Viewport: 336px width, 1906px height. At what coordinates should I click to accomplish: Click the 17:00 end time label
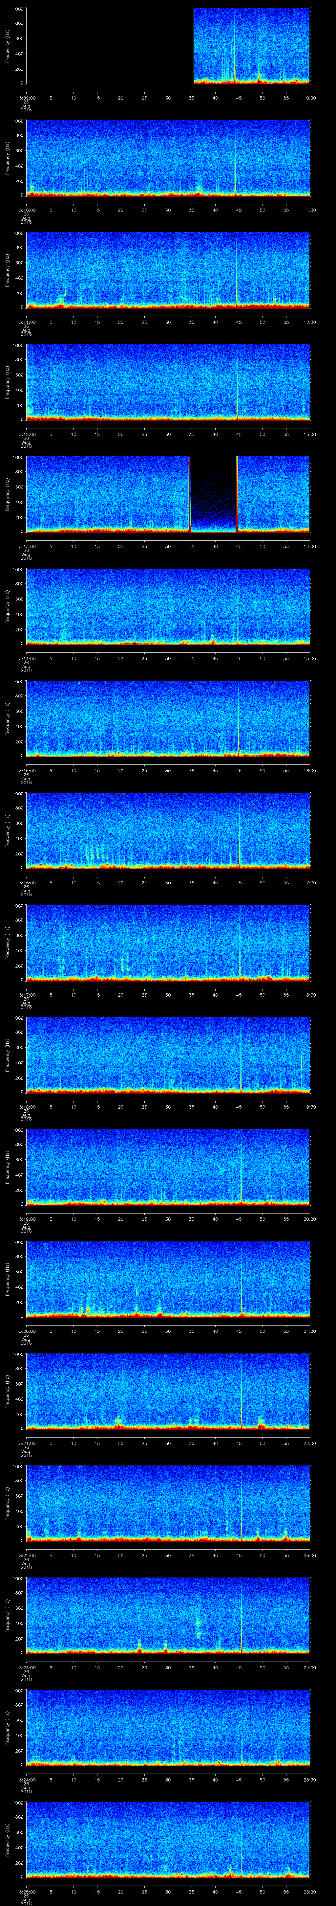309,882
